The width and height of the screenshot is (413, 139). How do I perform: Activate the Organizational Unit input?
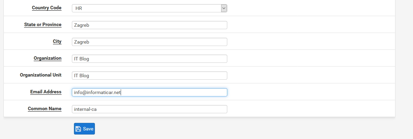point(150,76)
